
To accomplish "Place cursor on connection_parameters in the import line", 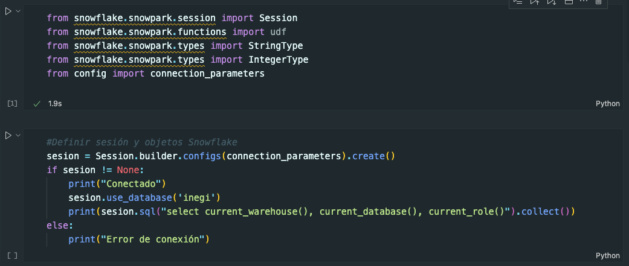I will (x=207, y=74).
